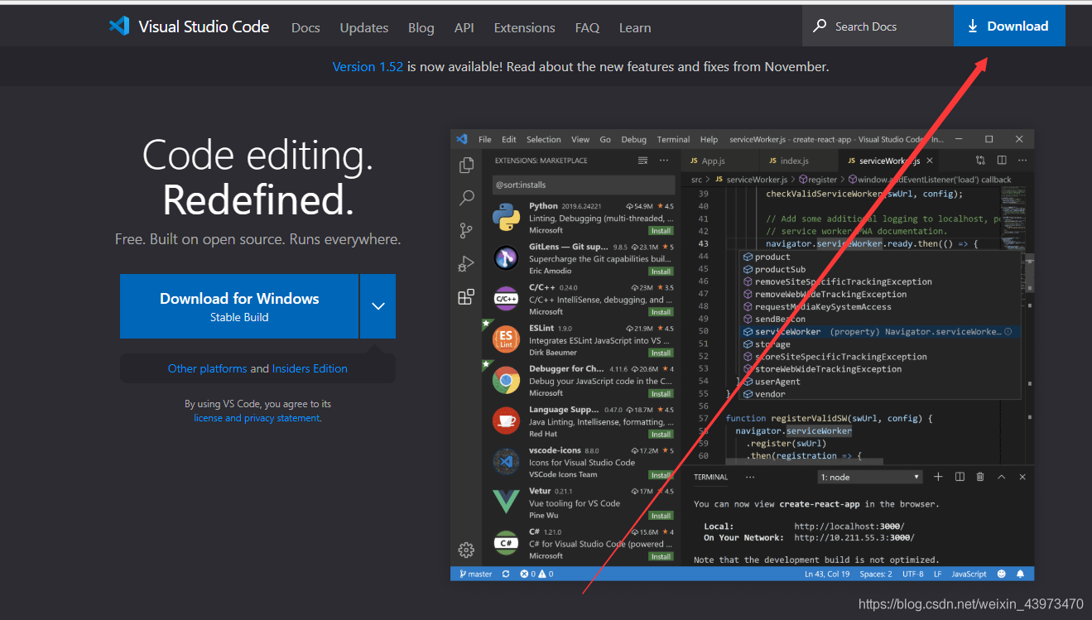Open the Insiders Edition link
This screenshot has width=1092, height=620.
(x=310, y=368)
